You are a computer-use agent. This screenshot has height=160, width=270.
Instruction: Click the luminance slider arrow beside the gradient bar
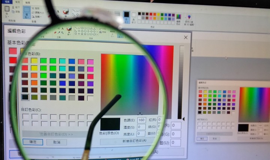click(183, 119)
